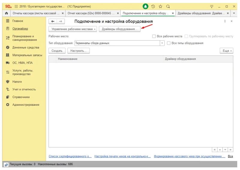Open the search magnifier icon
Screen dimensions: 240x170
168,6
